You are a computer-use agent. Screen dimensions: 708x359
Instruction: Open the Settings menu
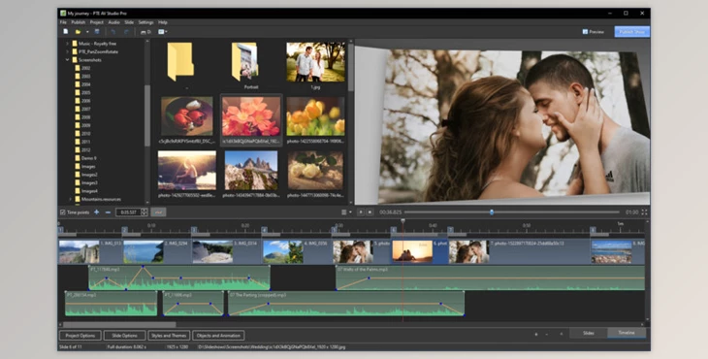point(145,22)
